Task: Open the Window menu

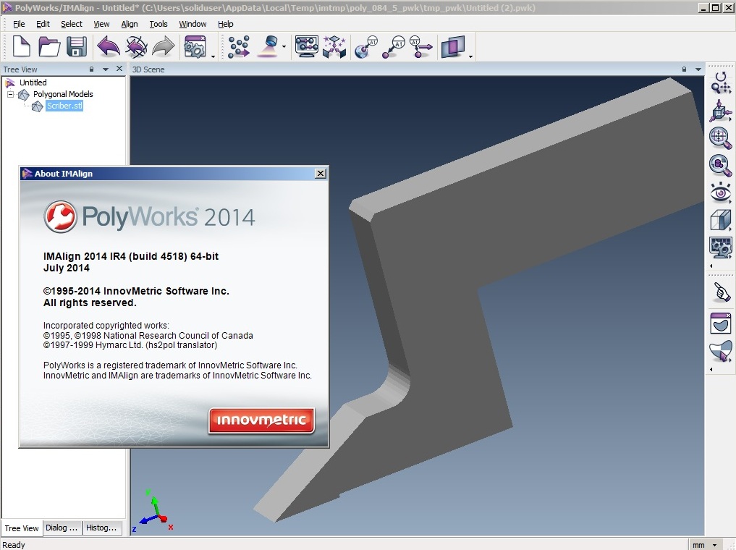Action: pos(193,24)
